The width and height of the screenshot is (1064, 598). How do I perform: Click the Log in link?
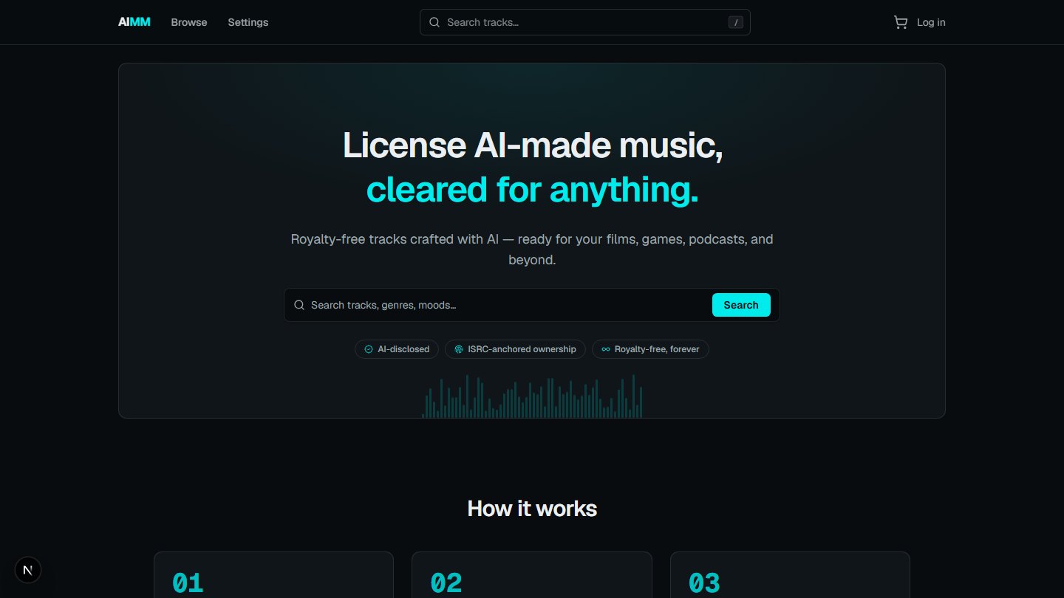click(931, 22)
